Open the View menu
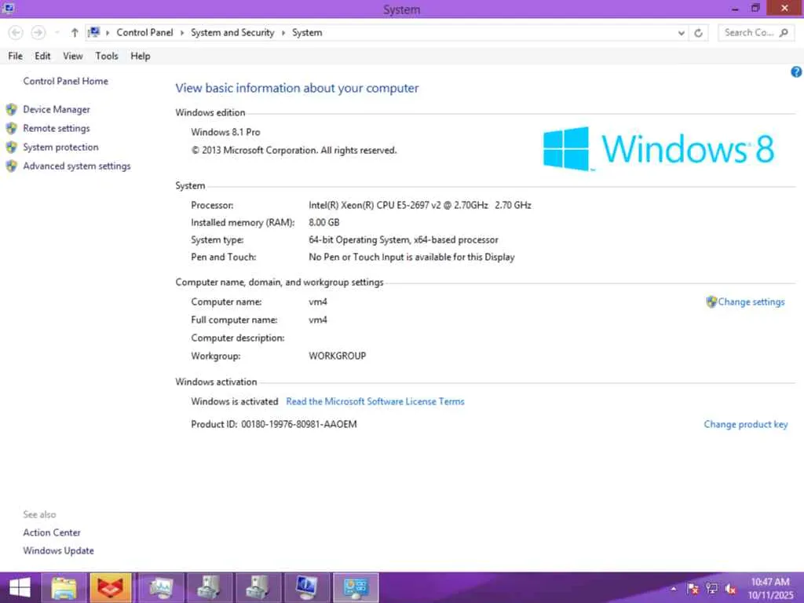Viewport: 804px width, 603px height. [73, 56]
